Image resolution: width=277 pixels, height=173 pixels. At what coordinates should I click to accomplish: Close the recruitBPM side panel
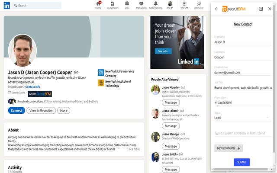(x=270, y=9)
